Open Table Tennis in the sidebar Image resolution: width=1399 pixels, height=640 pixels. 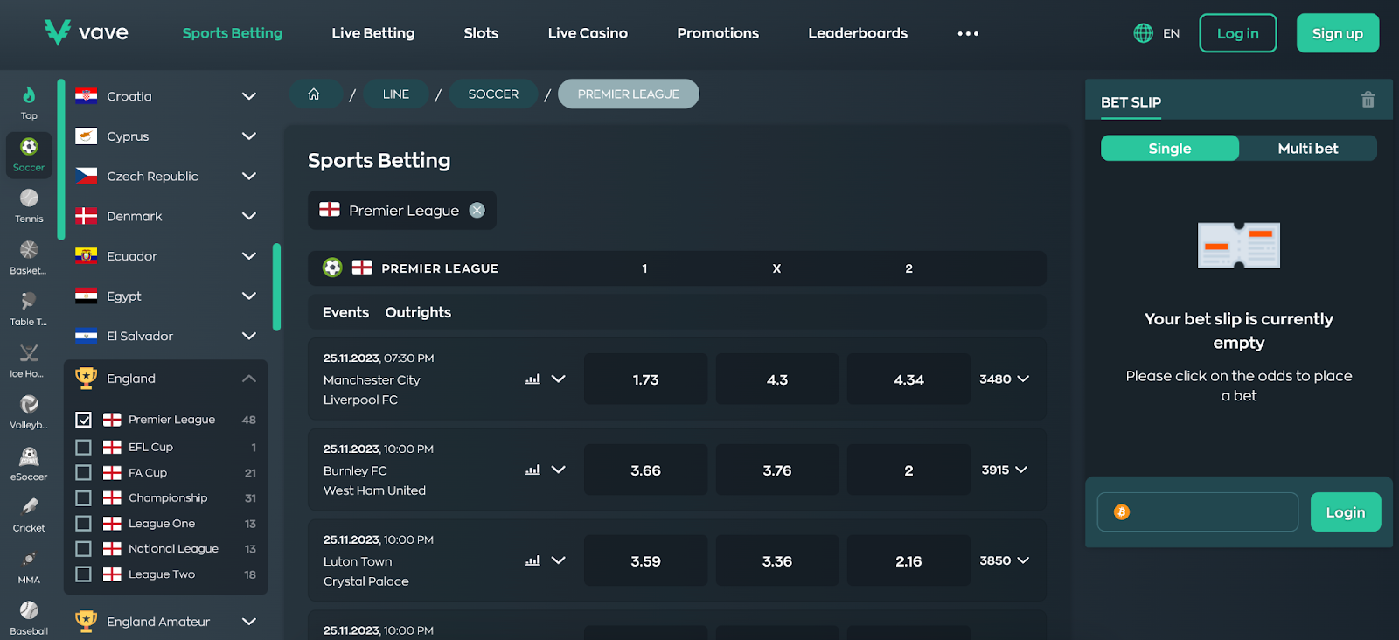point(29,310)
